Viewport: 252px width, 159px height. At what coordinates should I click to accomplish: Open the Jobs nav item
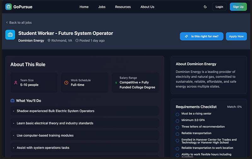click(102, 7)
